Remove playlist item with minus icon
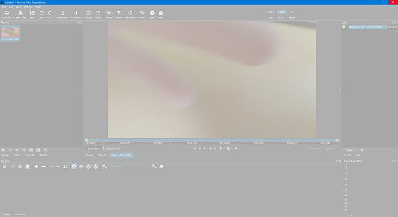This screenshot has height=217, width=398. click(10, 150)
